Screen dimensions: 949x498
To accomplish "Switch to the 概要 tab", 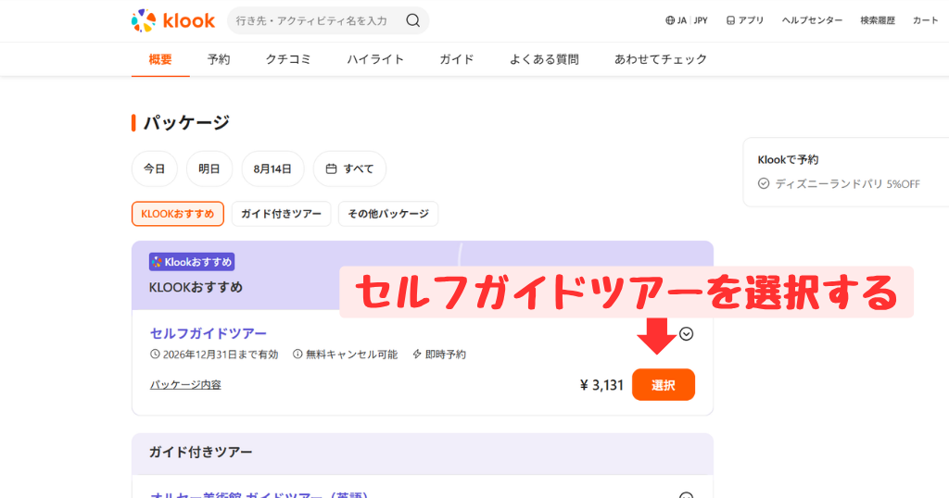I will pyautogui.click(x=160, y=59).
